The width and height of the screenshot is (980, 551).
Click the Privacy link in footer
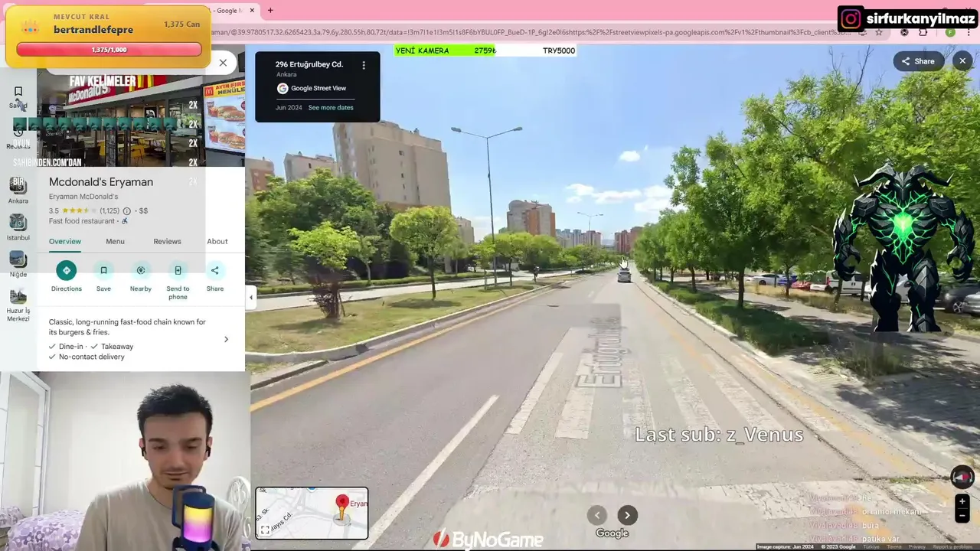coord(917,546)
